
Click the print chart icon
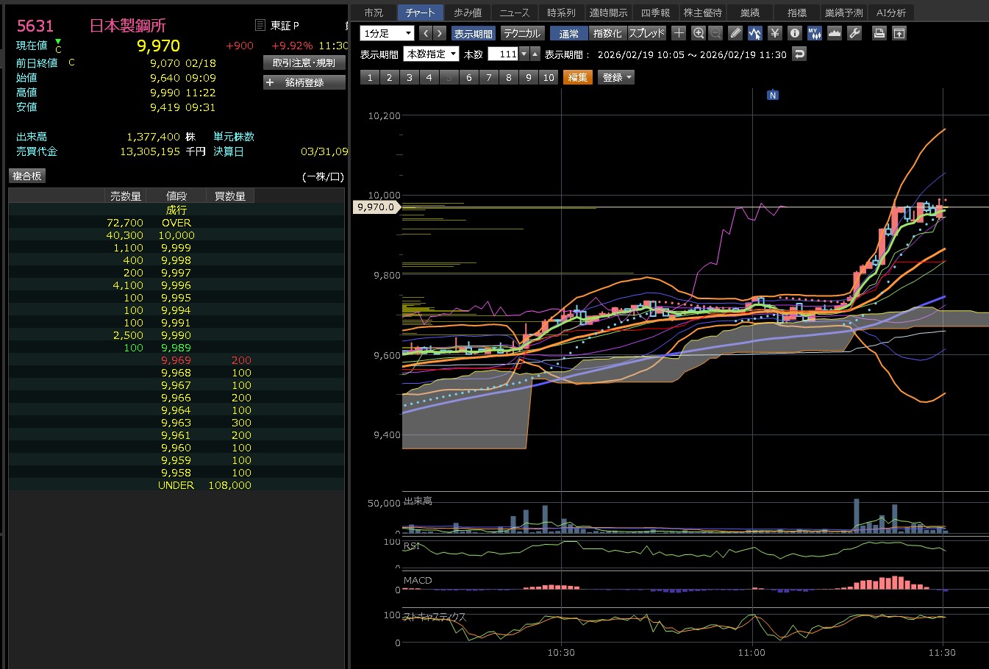pos(879,33)
